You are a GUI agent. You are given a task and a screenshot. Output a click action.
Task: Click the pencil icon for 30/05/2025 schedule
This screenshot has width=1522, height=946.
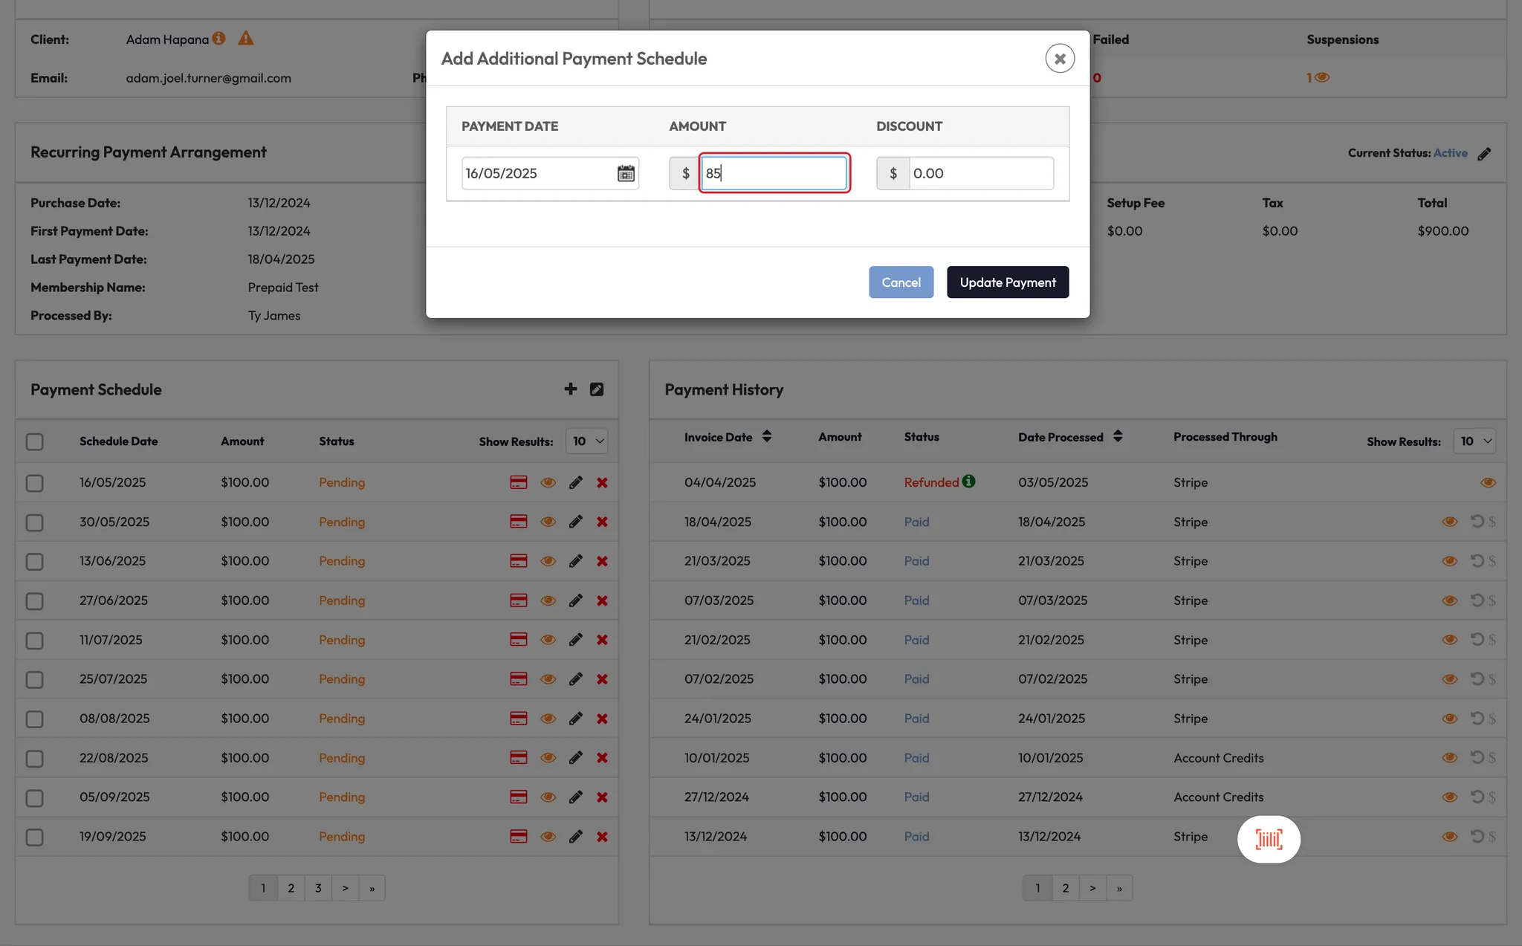[576, 522]
